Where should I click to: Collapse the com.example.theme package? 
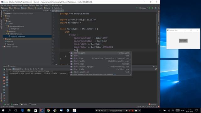point(7,26)
